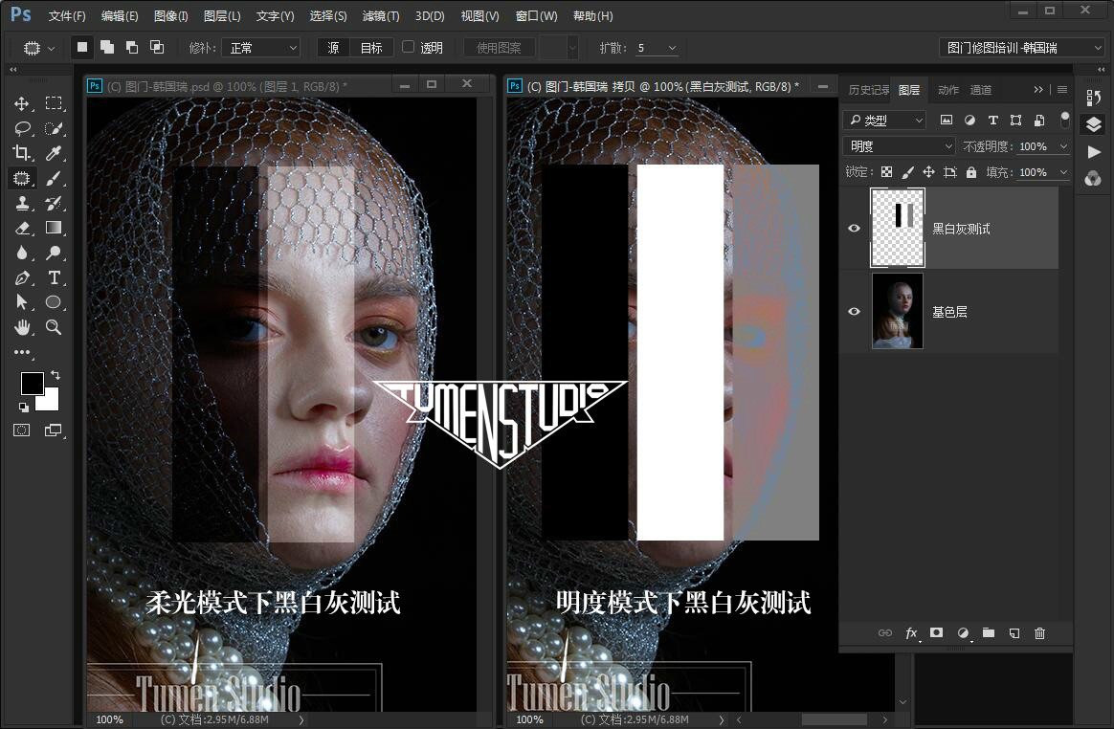The width and height of the screenshot is (1114, 729).
Task: Create a new layer group
Action: (x=989, y=632)
